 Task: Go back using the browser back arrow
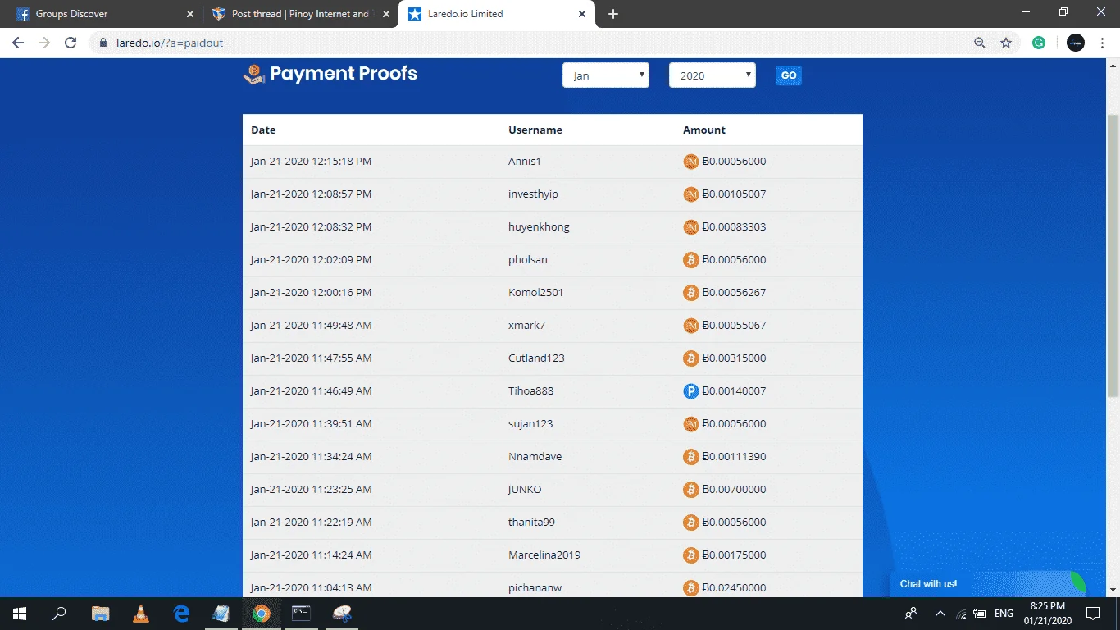point(18,43)
